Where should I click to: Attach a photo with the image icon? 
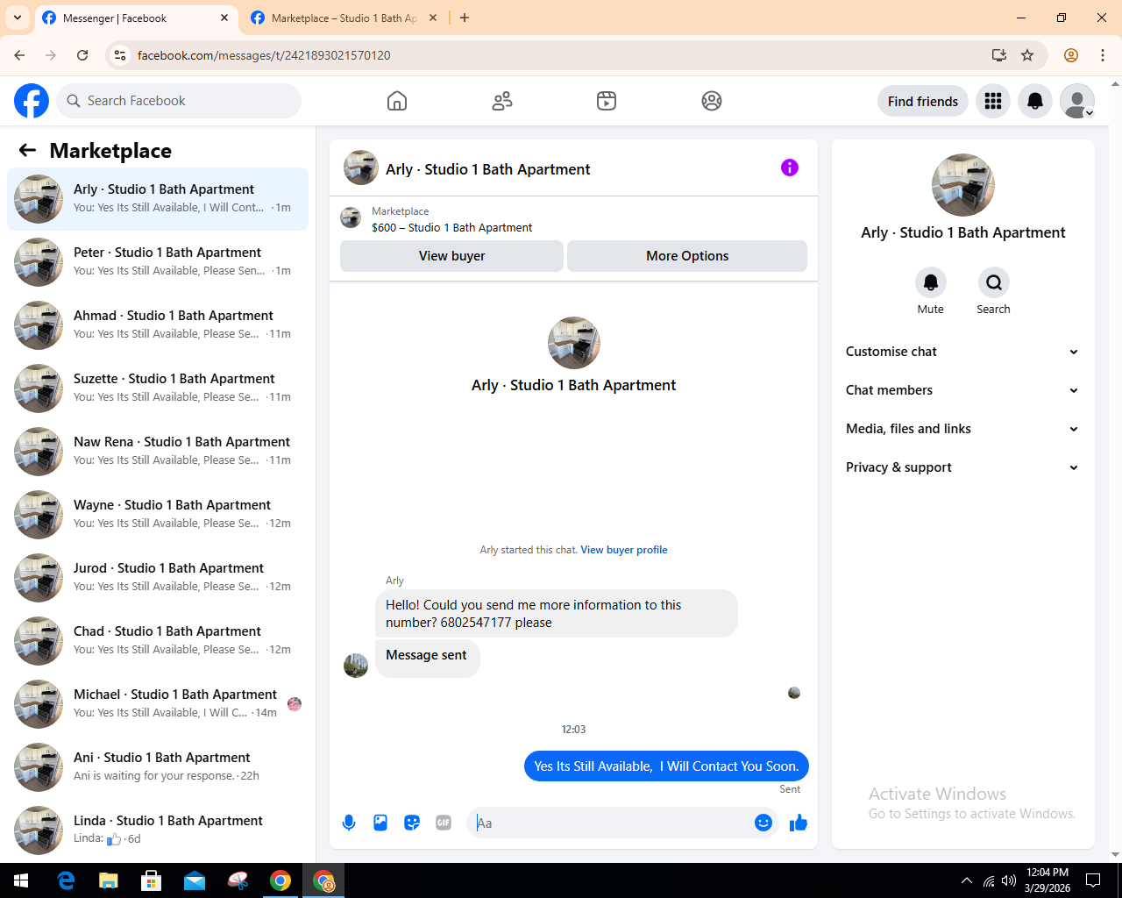[380, 823]
